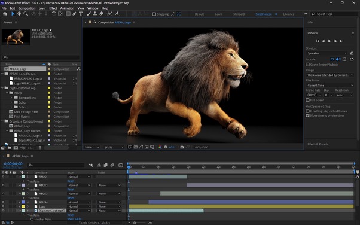Play the preview
The image size is (360, 225).
(330, 41)
